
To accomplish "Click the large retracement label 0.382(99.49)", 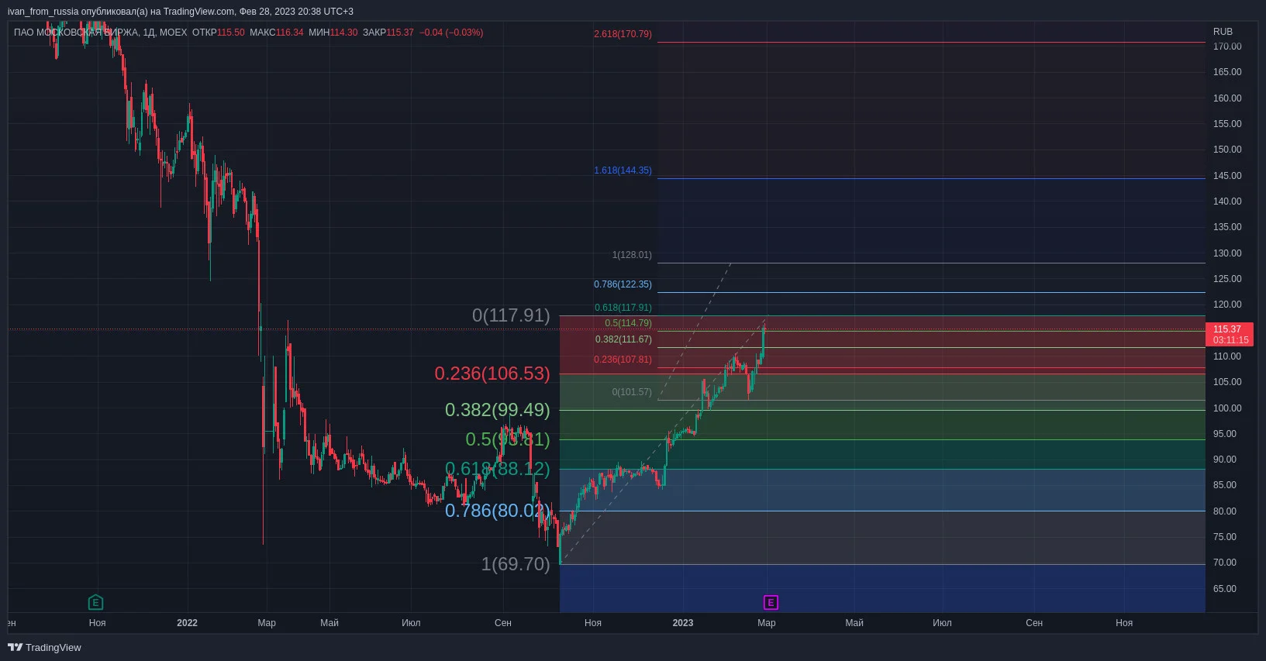I will tap(498, 410).
